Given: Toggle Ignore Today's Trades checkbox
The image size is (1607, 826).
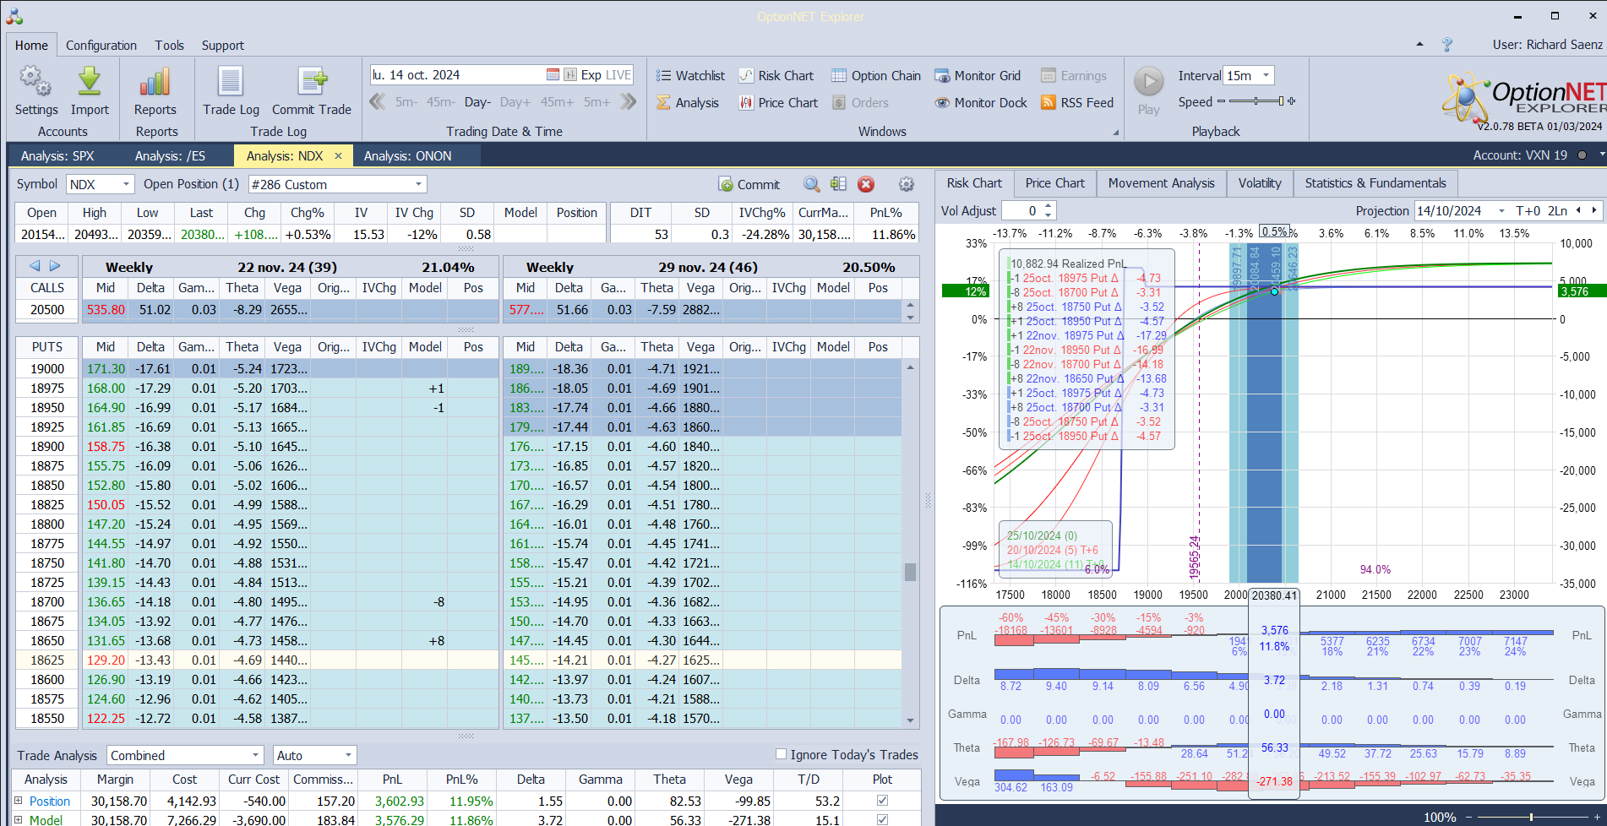Looking at the screenshot, I should point(781,754).
